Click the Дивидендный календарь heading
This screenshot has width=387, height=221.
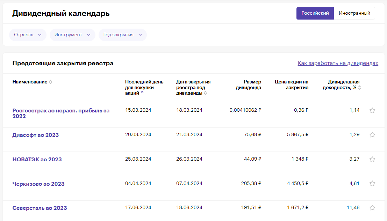point(61,13)
